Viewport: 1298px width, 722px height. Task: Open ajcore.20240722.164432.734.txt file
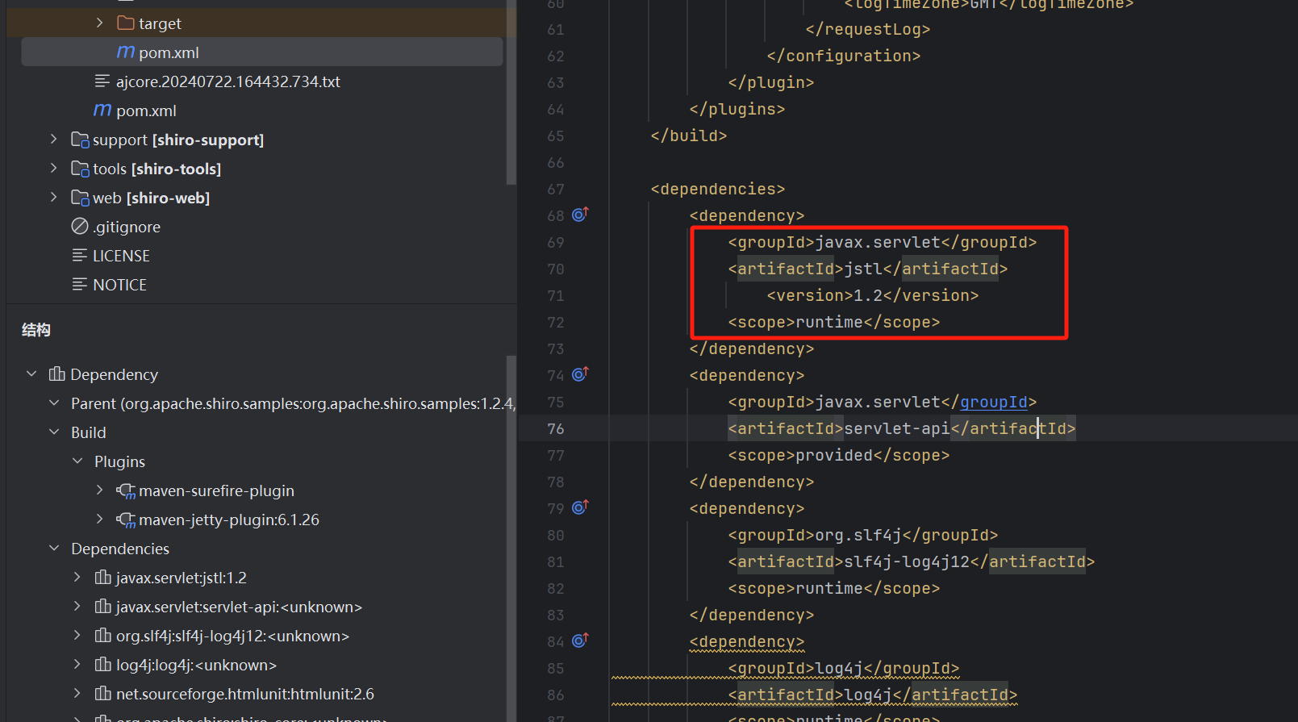(227, 81)
